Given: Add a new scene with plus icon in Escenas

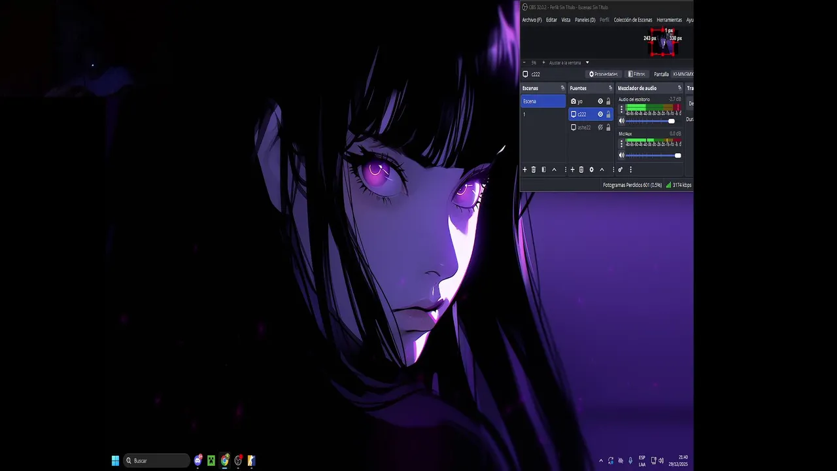Looking at the screenshot, I should (524, 169).
